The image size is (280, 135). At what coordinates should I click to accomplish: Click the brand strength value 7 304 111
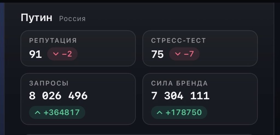coord(180,96)
